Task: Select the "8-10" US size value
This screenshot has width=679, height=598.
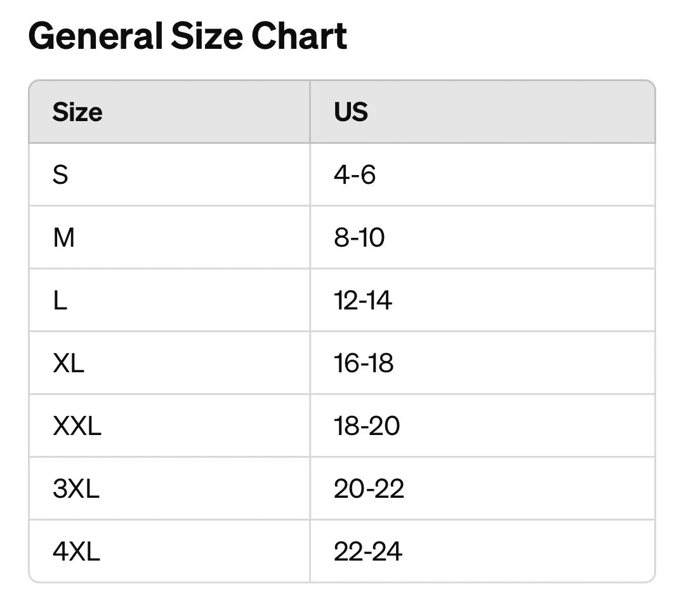Action: coord(359,238)
